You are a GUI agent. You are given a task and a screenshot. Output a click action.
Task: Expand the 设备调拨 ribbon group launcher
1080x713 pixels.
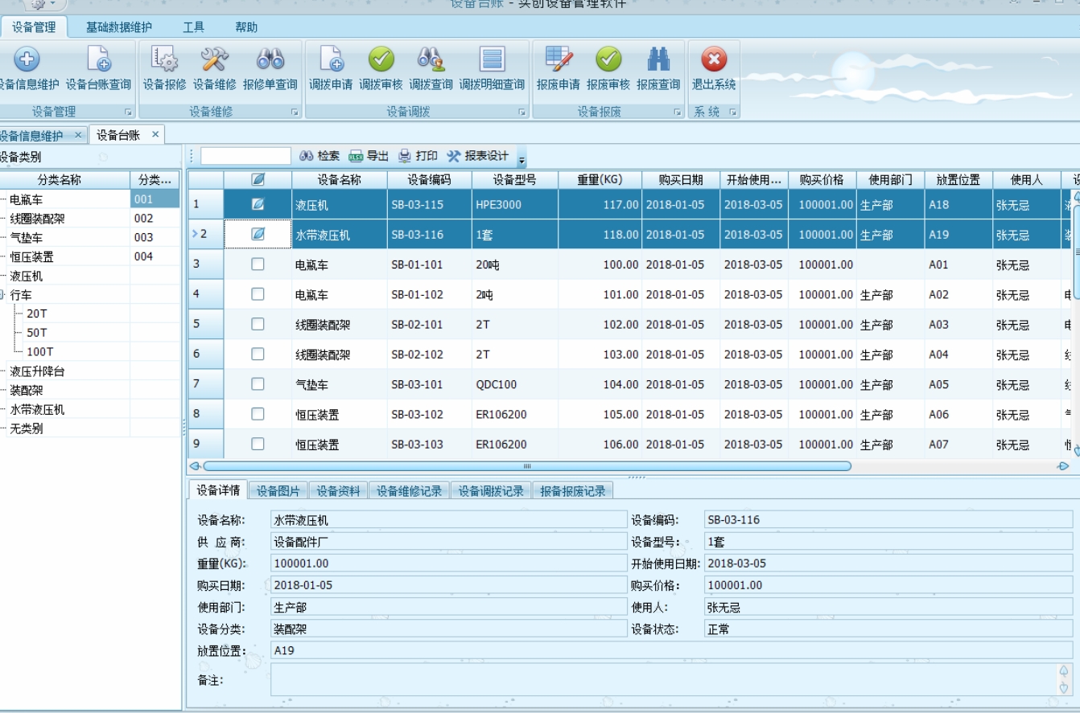tap(522, 113)
